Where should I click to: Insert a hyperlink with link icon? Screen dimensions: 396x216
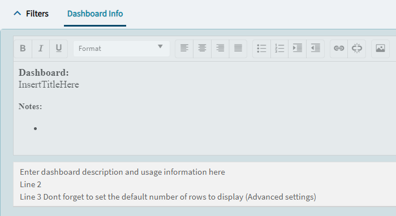[339, 49]
